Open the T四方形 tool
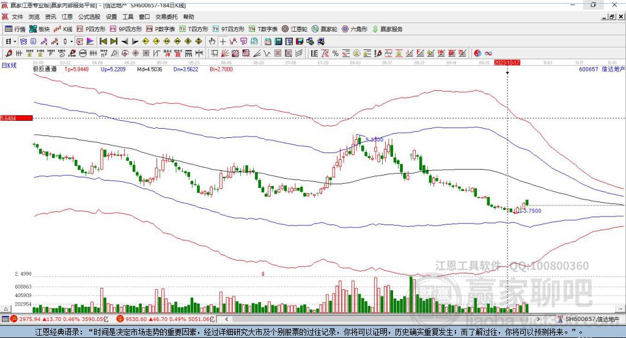Image resolution: width=626 pixels, height=338 pixels. pyautogui.click(x=194, y=29)
